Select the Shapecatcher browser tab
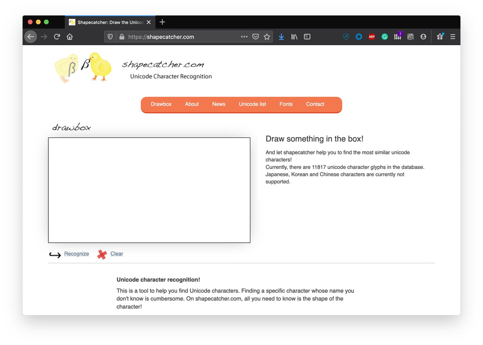Viewport: 483px width, 345px height. pos(109,22)
